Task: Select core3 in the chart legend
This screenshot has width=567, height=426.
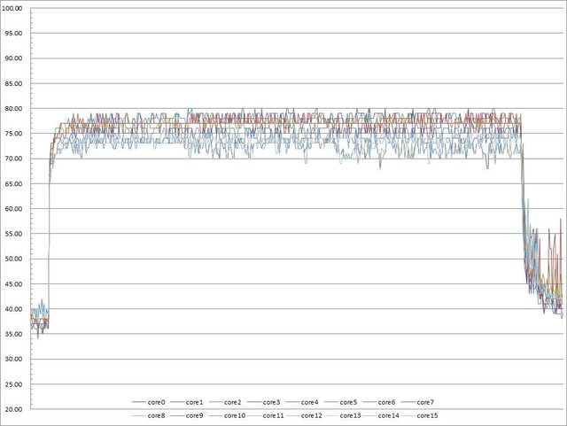Action: 273,402
